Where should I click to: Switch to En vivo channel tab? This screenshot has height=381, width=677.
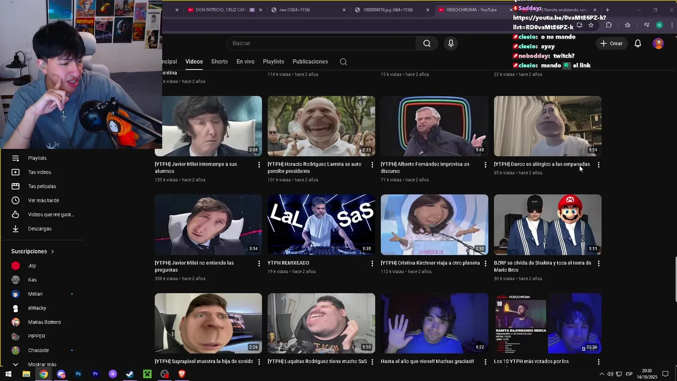click(x=245, y=61)
